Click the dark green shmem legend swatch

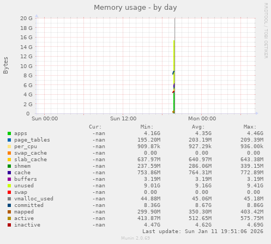(x=9, y=166)
